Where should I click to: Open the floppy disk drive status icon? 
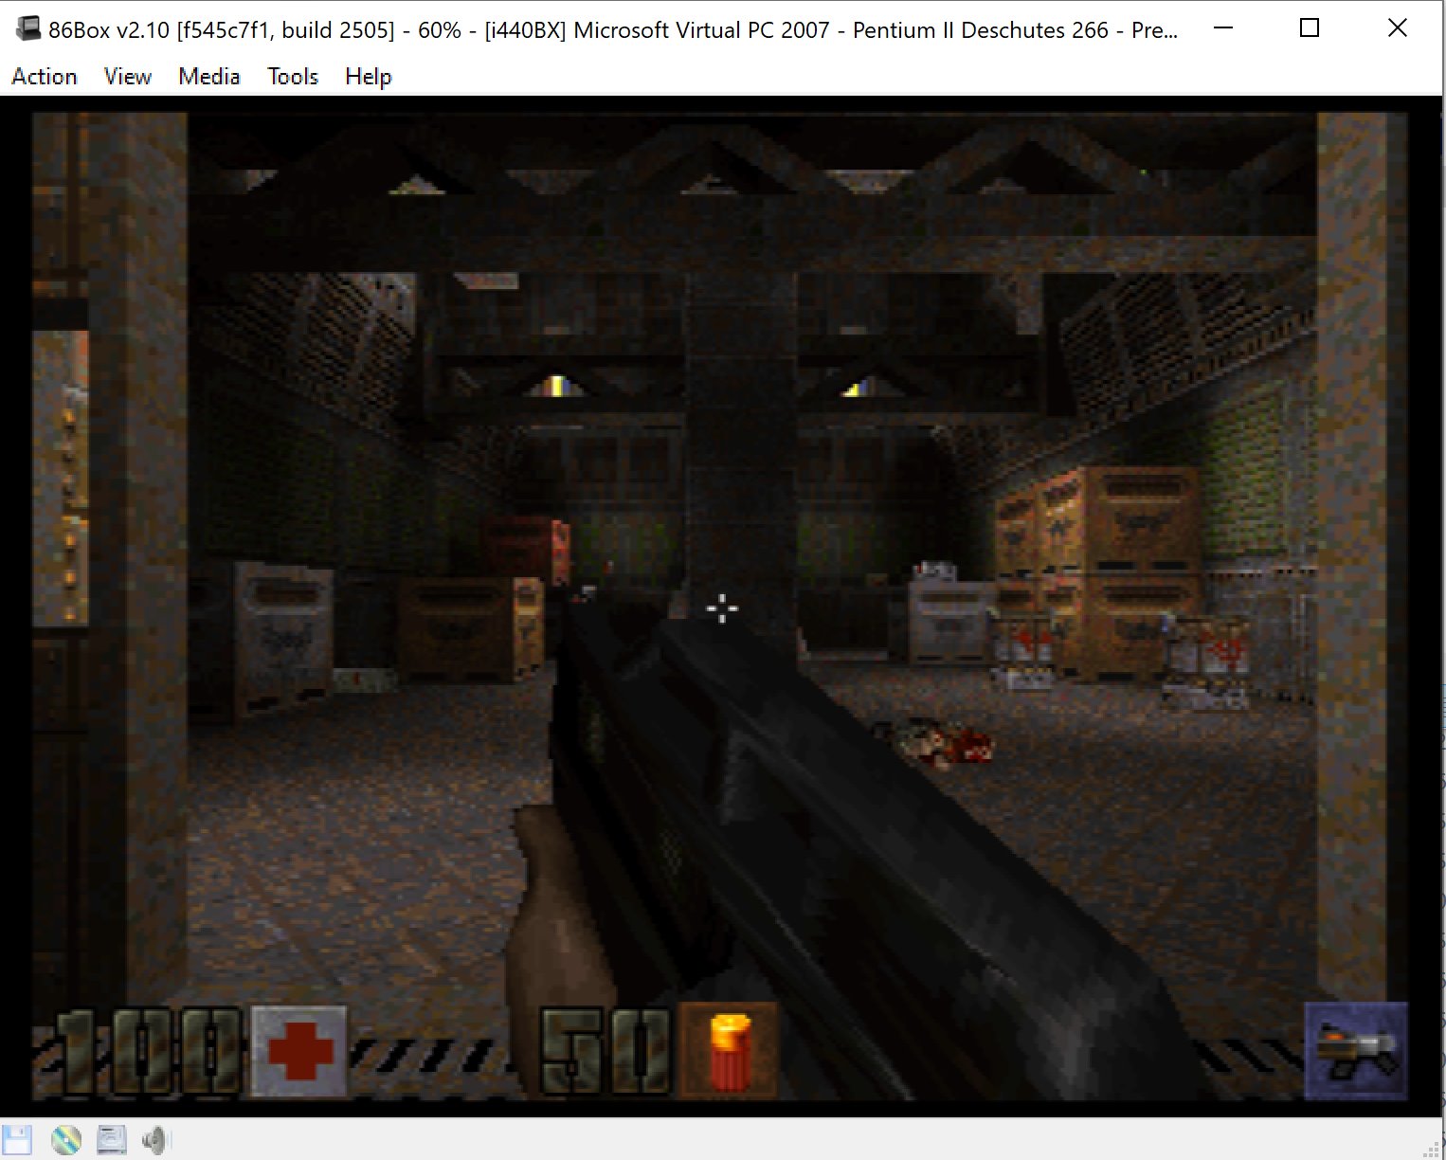click(x=17, y=1140)
